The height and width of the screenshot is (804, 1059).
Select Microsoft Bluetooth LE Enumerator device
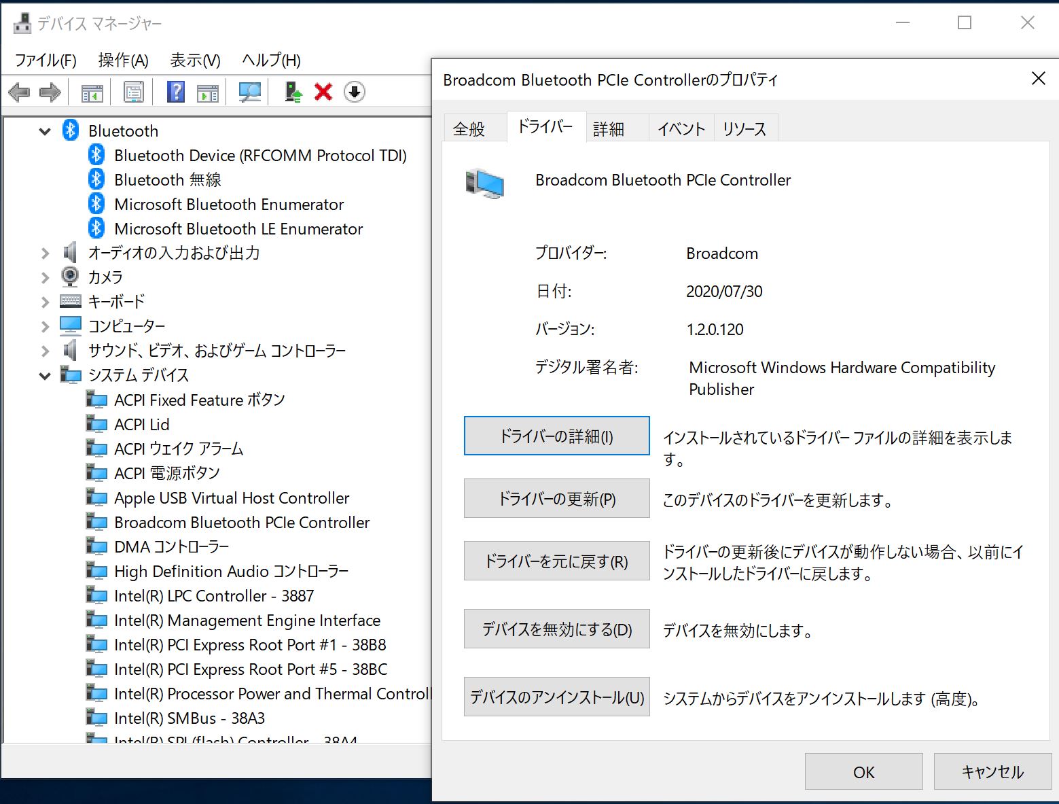(238, 229)
